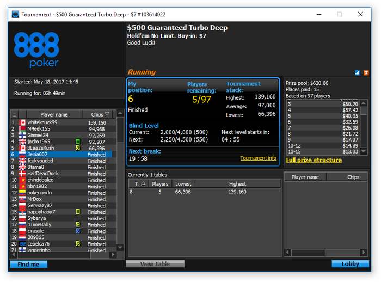Sort by Player name column header
Image resolution: width=381 pixels, height=282 pixels.
(x=54, y=114)
